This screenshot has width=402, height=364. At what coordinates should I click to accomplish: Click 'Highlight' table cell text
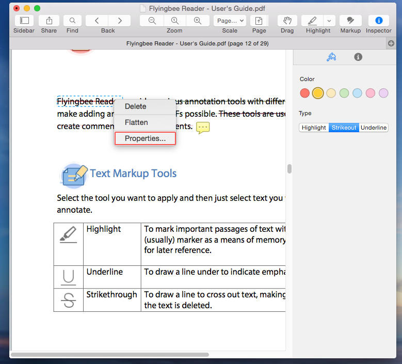coord(104,229)
